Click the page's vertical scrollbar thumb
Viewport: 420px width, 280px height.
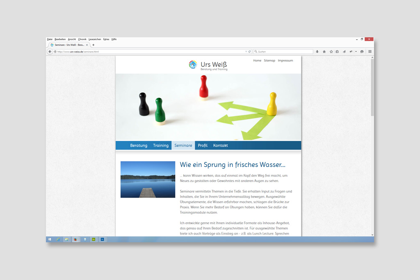point(372,86)
